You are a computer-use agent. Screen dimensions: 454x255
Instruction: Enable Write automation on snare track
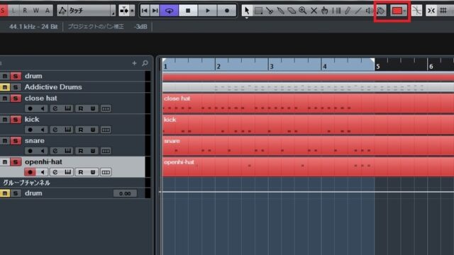pos(93,151)
